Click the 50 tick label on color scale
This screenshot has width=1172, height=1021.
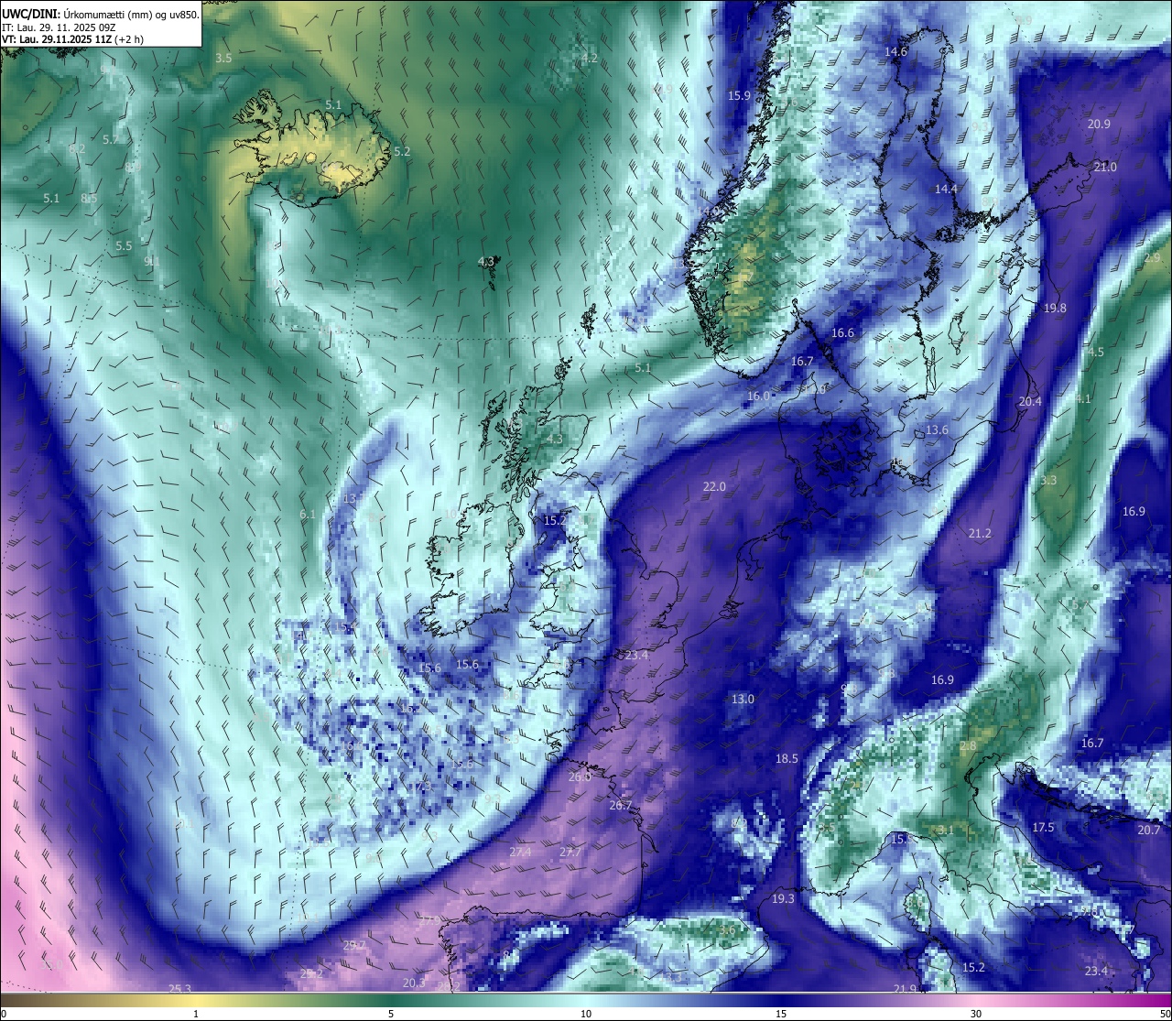[1165, 1014]
